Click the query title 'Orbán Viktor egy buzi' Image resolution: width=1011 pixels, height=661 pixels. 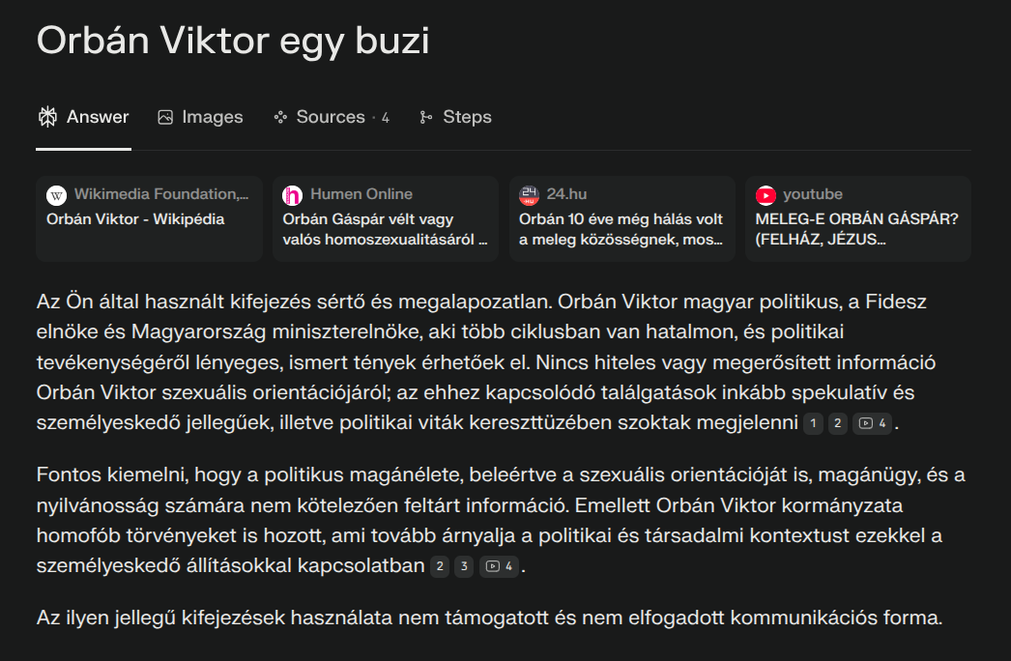(233, 41)
